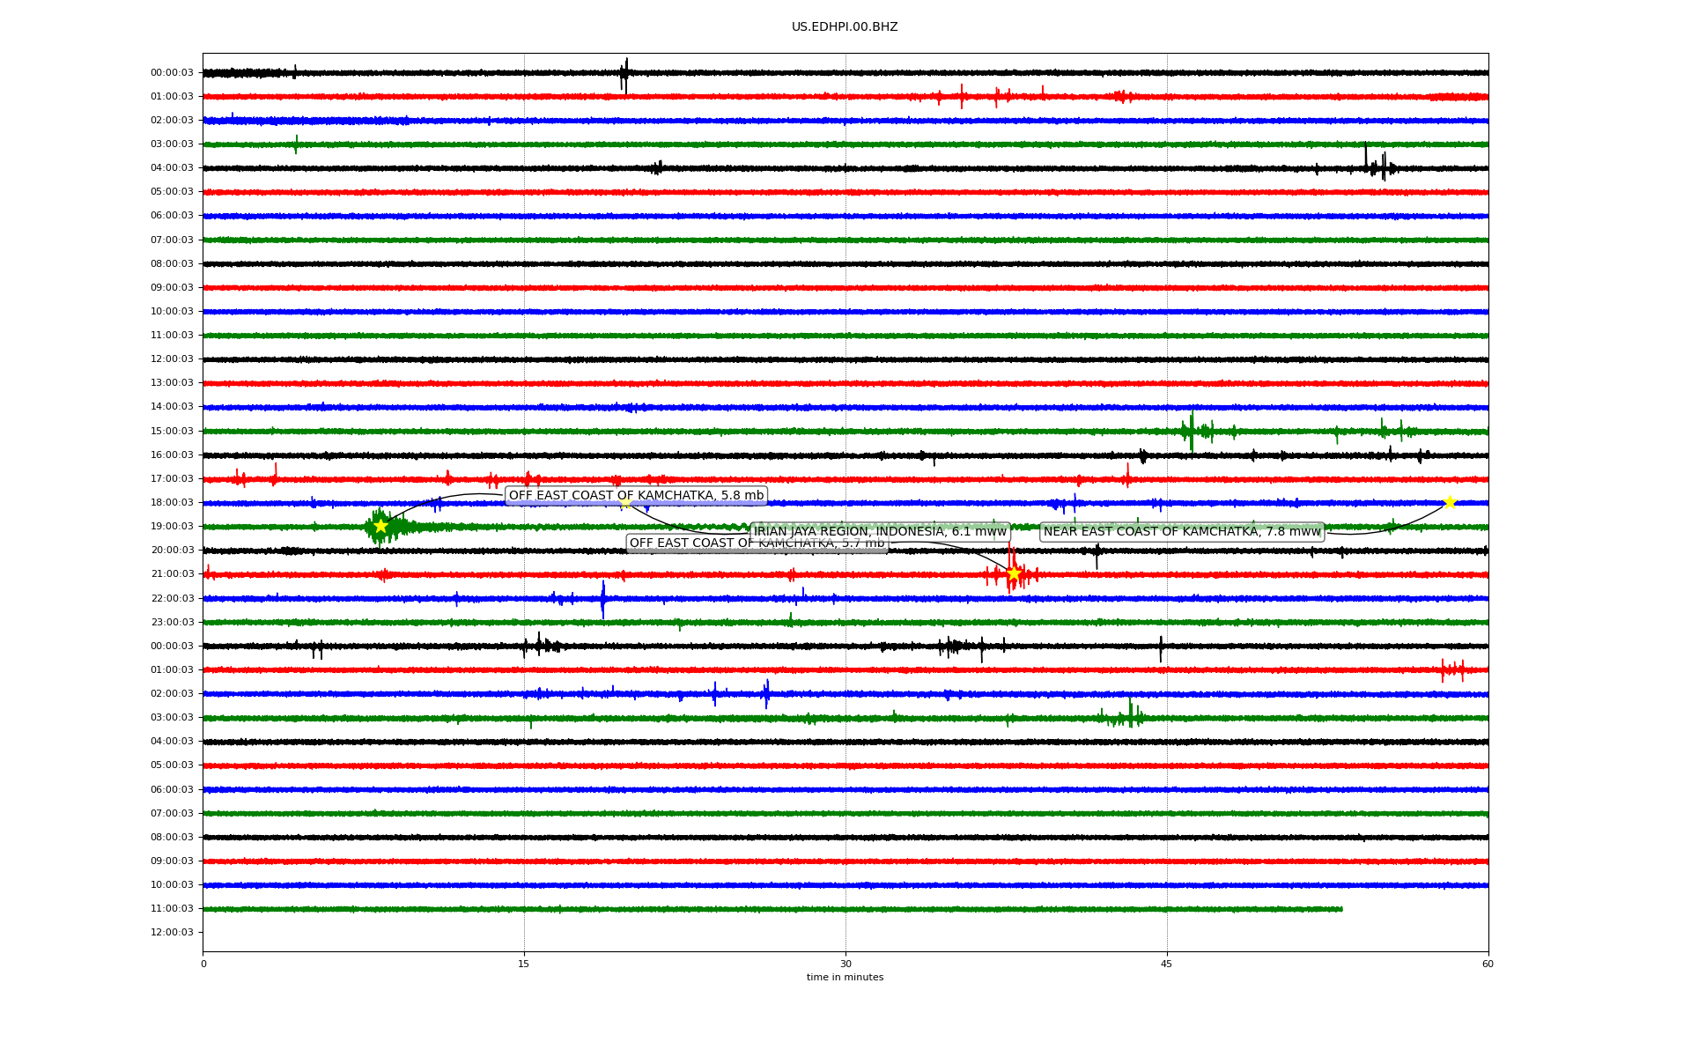The height and width of the screenshot is (1057, 1691).
Task: Click the 'NEAR EAST COAST OF KAMCHATKA, 7.8 mww' annotation
Action: (1181, 531)
